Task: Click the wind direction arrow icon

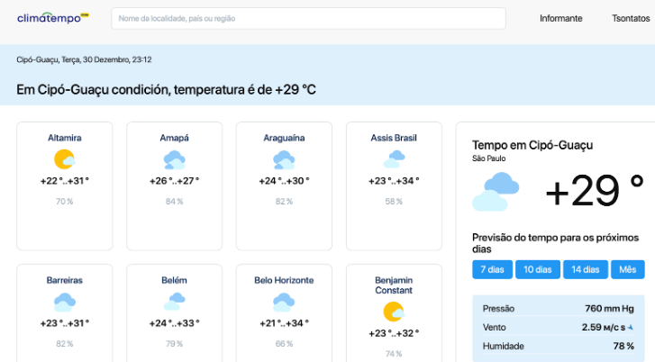Action: [631, 327]
